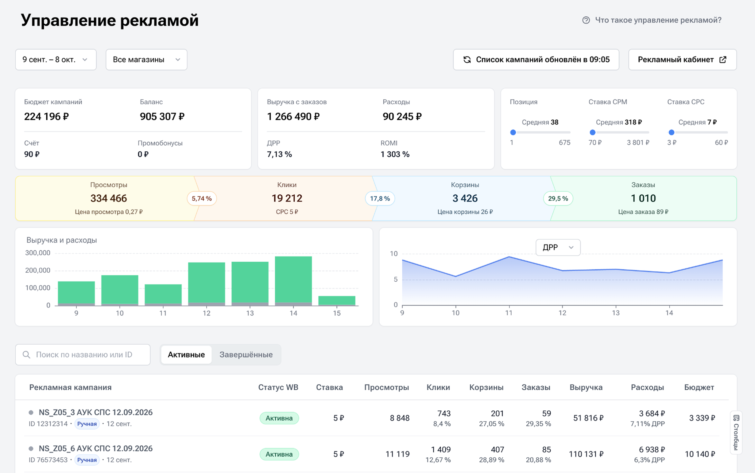Screen dimensions: 755x473
Task: Click the status dot of NS_Z05_3 campaign
Action: 31,412
